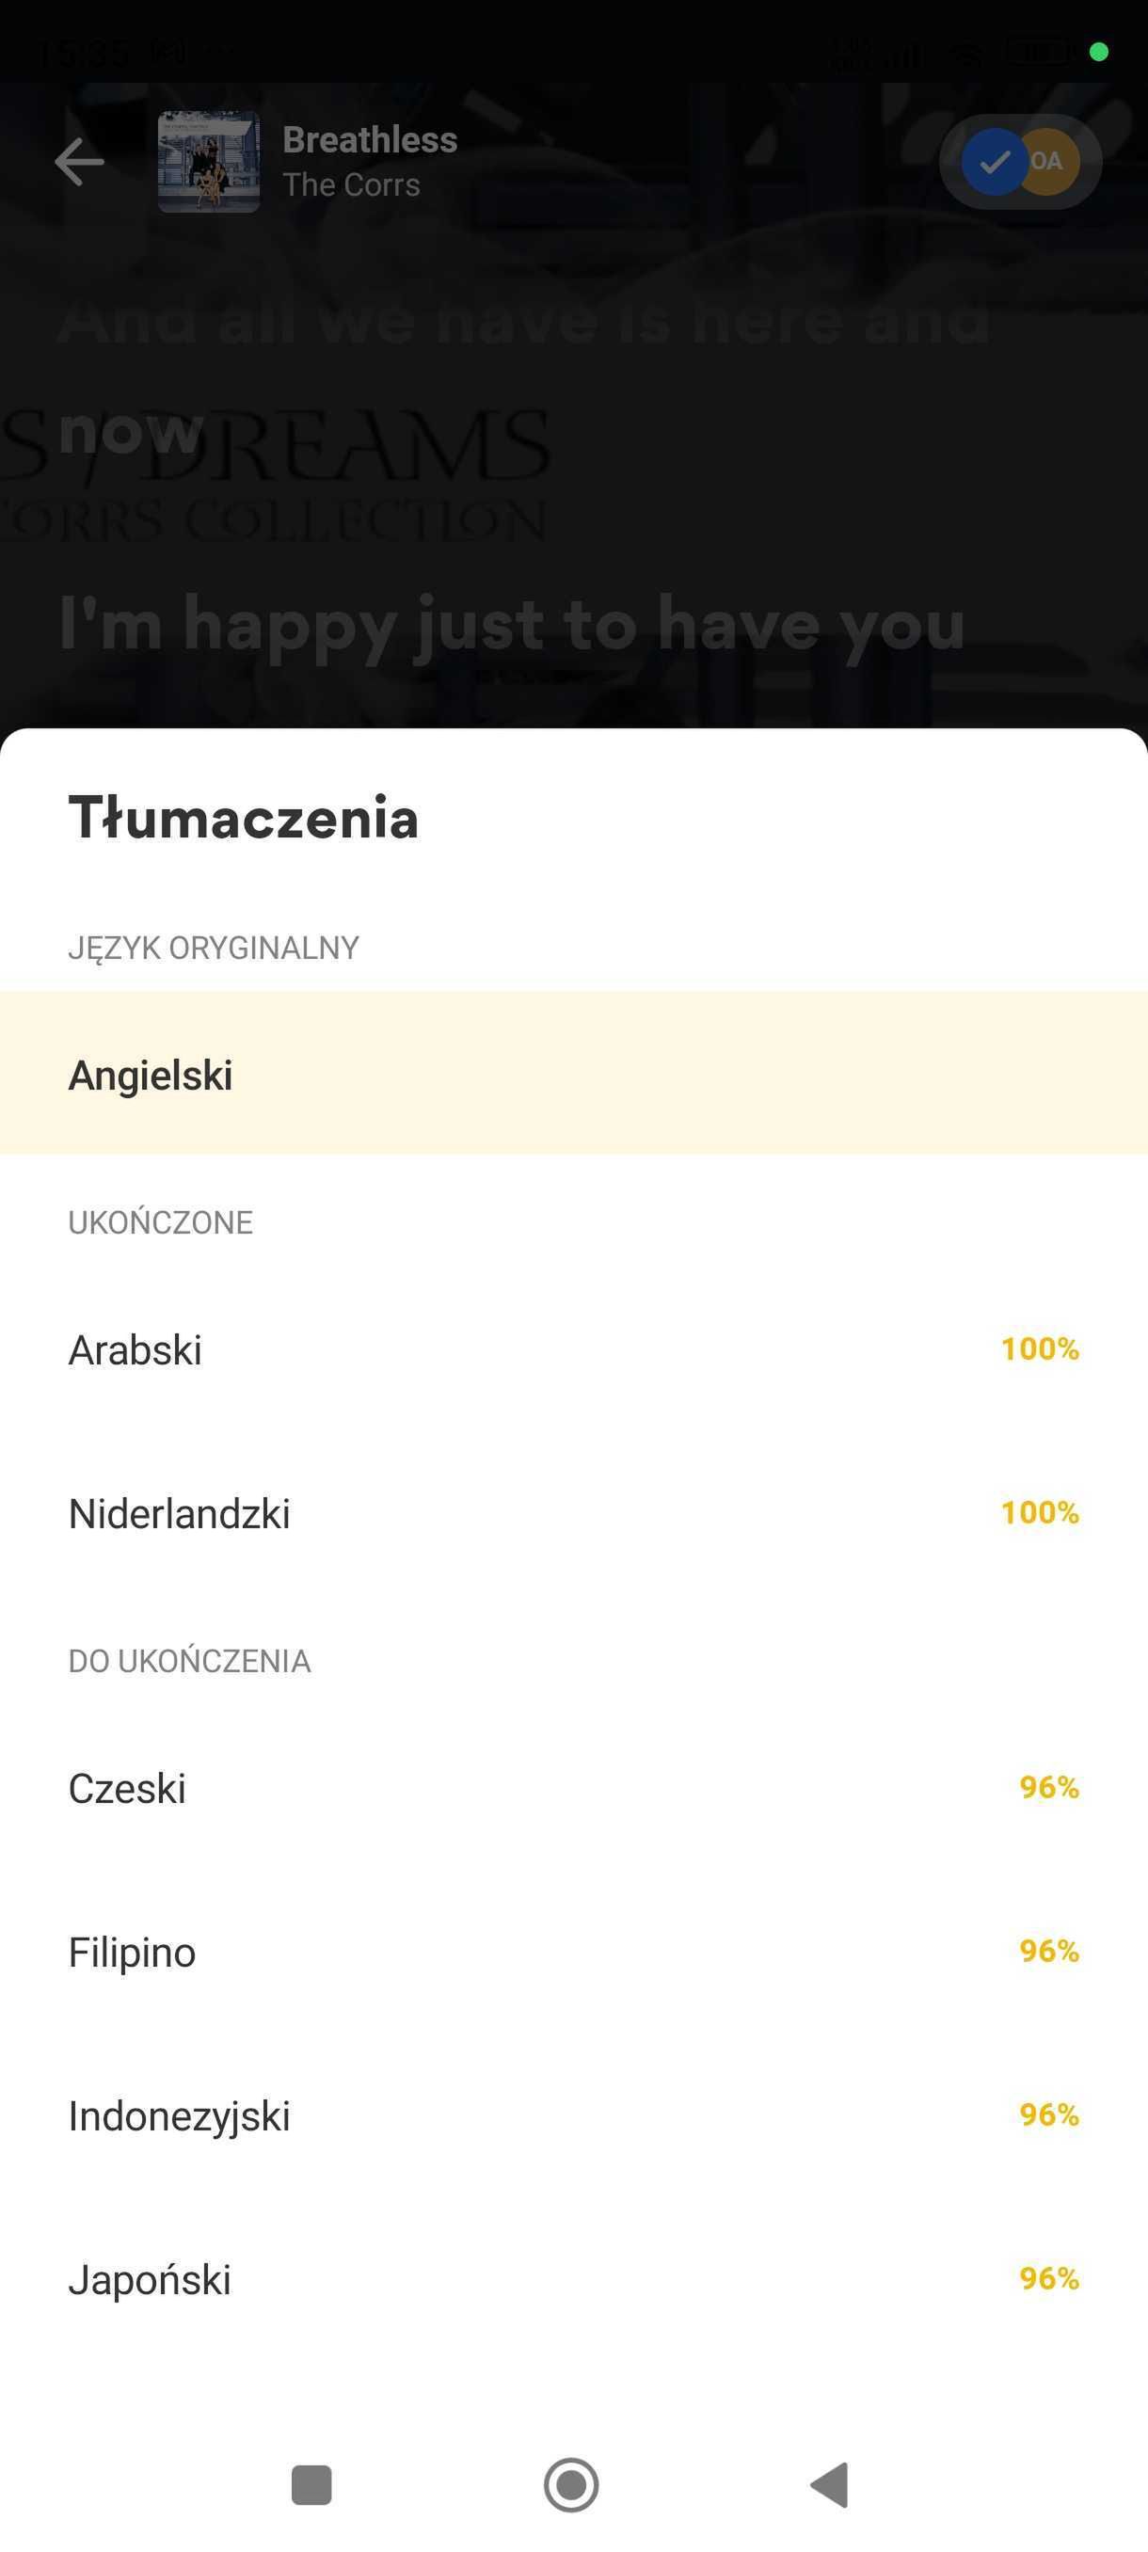Tap the 96% badge beside Japoński
The height and width of the screenshot is (2552, 1148).
click(1048, 2278)
